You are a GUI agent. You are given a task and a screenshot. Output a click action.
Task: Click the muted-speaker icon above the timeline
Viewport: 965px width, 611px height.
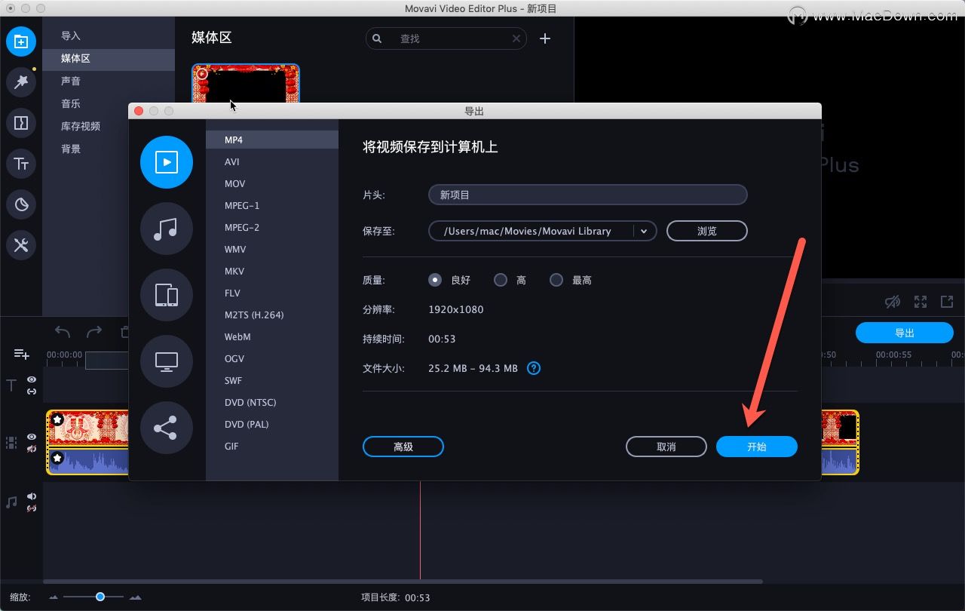click(x=893, y=302)
